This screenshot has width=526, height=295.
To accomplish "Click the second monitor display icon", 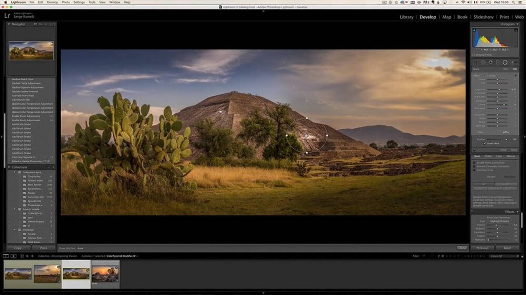I will pos(13,256).
